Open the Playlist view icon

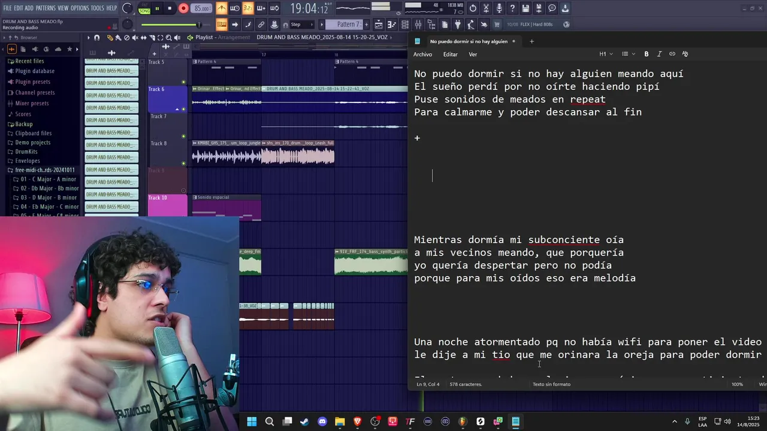[379, 25]
